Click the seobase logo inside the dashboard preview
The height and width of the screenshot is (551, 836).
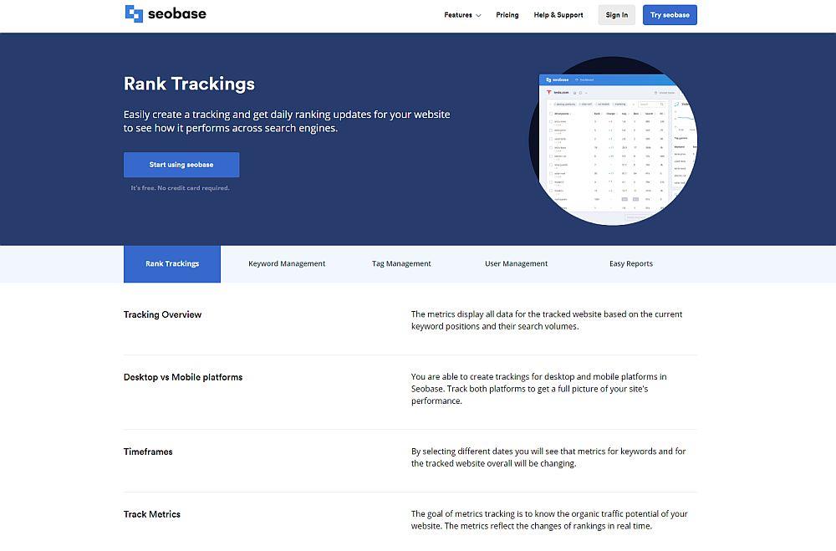point(558,80)
